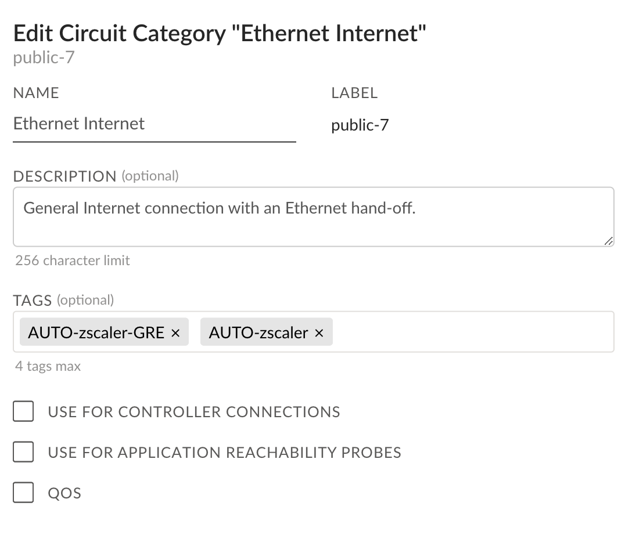The height and width of the screenshot is (535, 625).
Task: Click into the Name text field
Action: point(154,124)
